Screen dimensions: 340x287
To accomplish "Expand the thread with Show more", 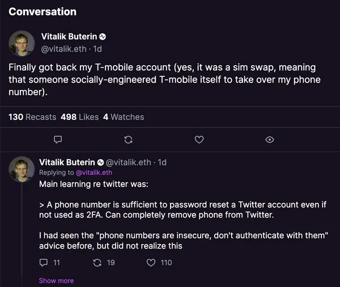I will tap(56, 281).
